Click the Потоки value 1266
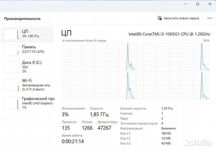The height and width of the screenshot is (150, 216). pyautogui.click(x=87, y=128)
